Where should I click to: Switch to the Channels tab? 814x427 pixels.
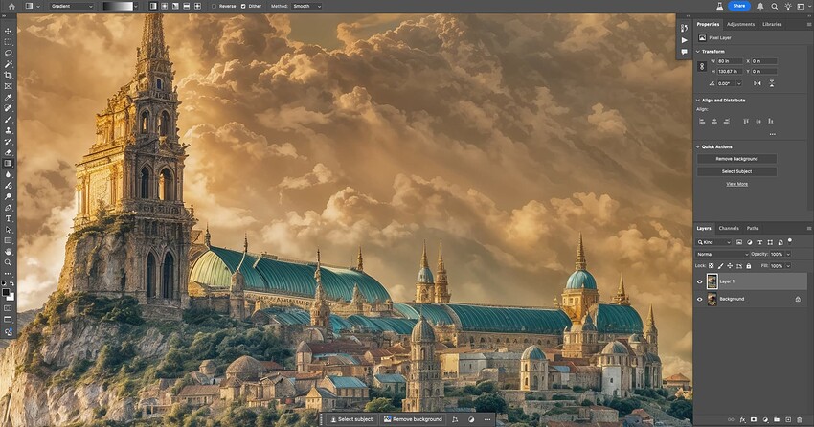coord(729,228)
